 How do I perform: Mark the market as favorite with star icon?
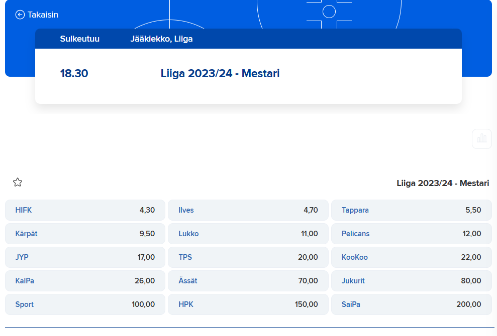18,183
